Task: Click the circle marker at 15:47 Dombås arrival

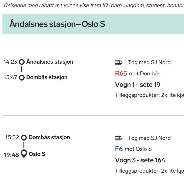Action: [x=22, y=78]
